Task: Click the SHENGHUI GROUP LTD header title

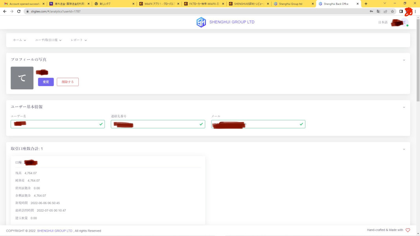Action: pos(232,22)
